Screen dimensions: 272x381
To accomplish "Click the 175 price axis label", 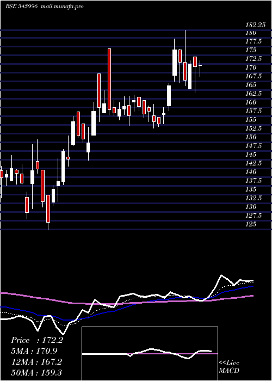I will (251, 50).
